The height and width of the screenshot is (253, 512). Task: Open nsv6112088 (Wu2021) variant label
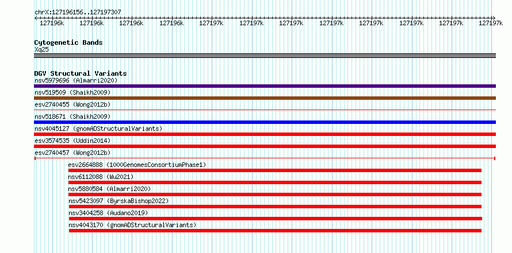(x=101, y=177)
